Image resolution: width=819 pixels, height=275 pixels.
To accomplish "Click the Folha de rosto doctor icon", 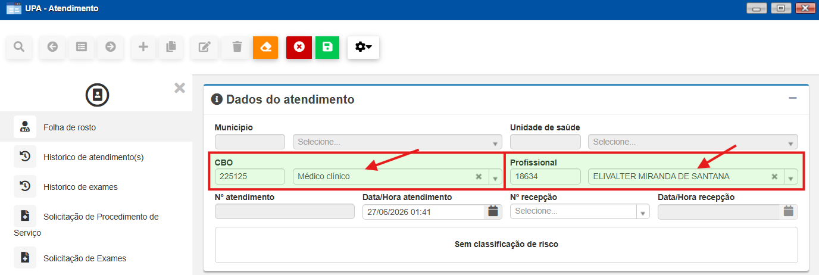I will (x=25, y=127).
